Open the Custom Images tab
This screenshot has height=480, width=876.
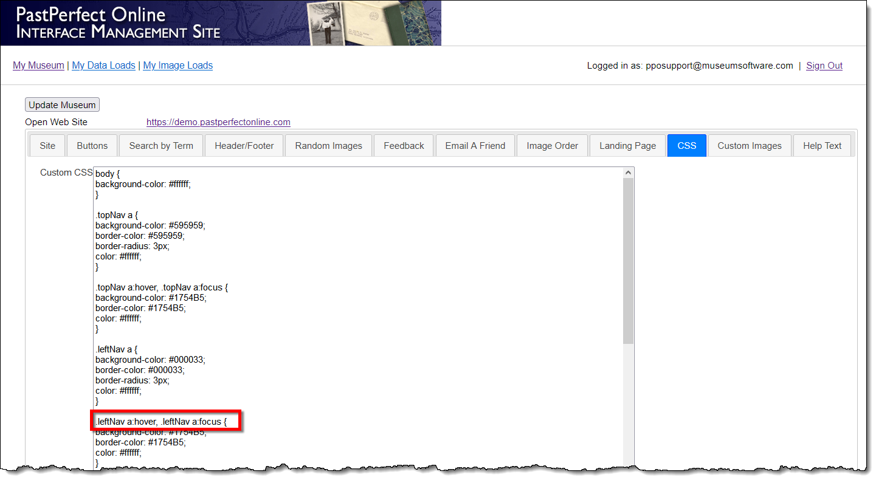point(750,145)
